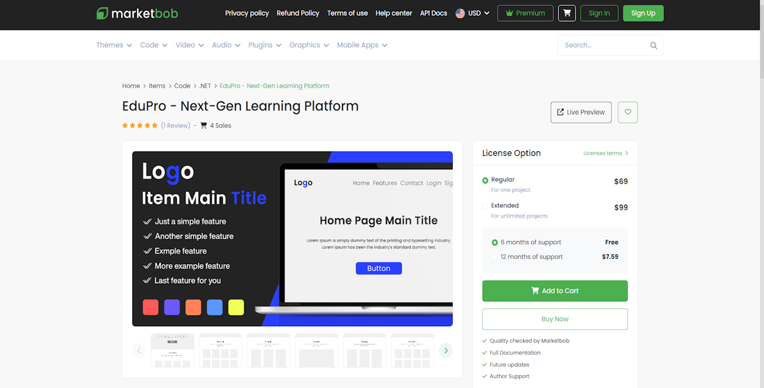Click the search magnifier icon
The width and height of the screenshot is (764, 388).
point(653,46)
